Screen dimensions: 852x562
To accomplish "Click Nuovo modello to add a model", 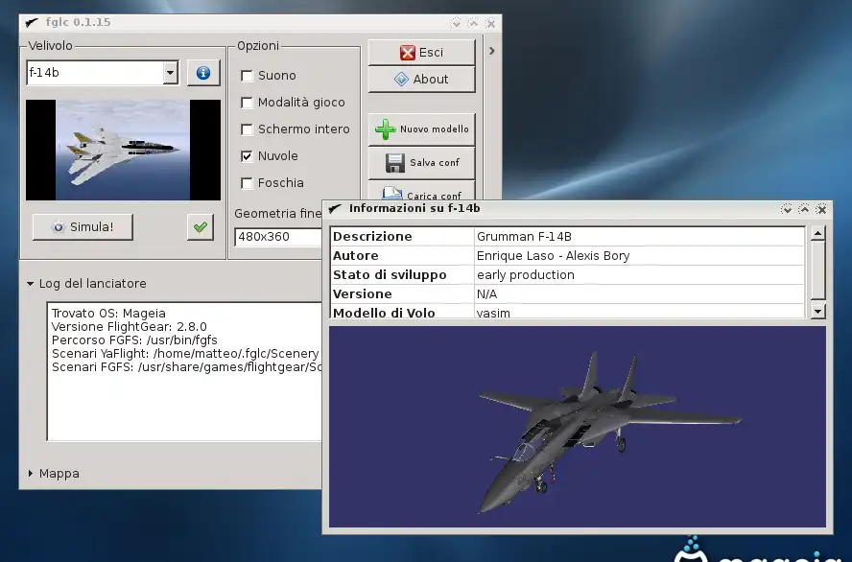I will [421, 129].
